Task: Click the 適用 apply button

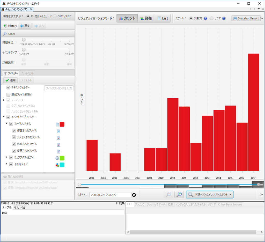Action: 10,80
